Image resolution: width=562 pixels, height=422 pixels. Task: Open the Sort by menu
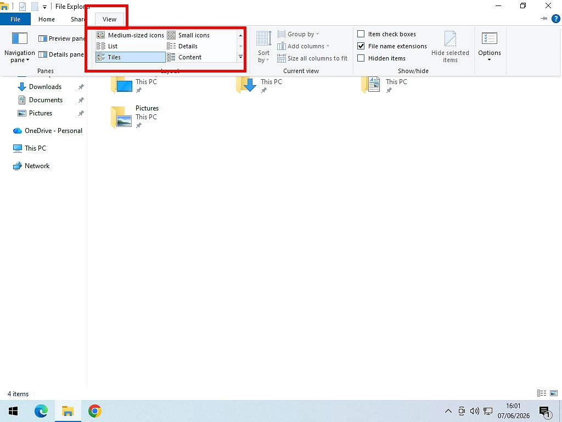(263, 47)
